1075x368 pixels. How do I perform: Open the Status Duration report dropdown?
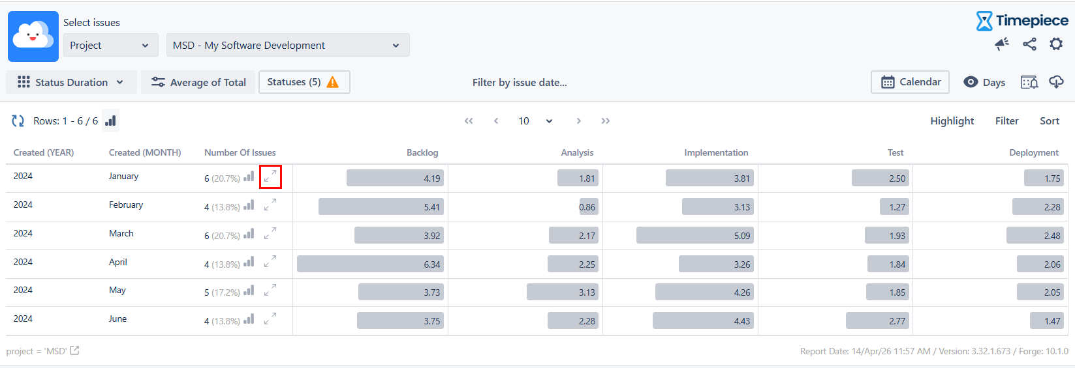(71, 82)
